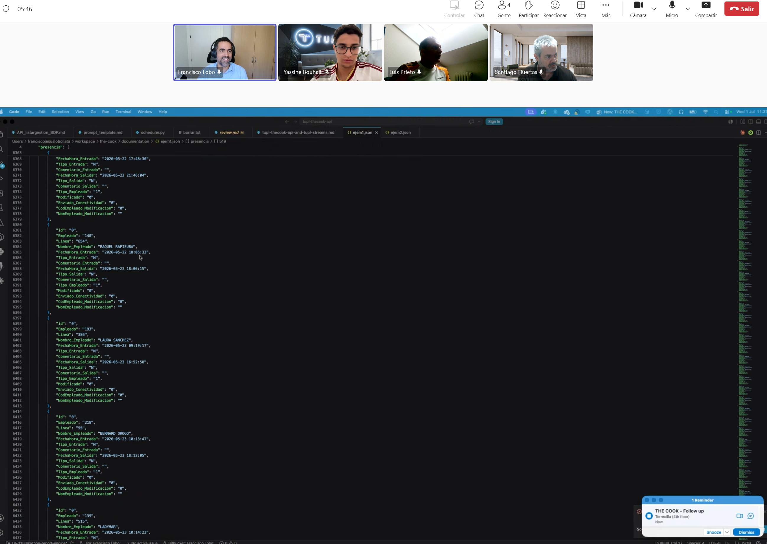767x544 pixels.
Task: Click the headphones menu bar icon
Action: tap(681, 112)
